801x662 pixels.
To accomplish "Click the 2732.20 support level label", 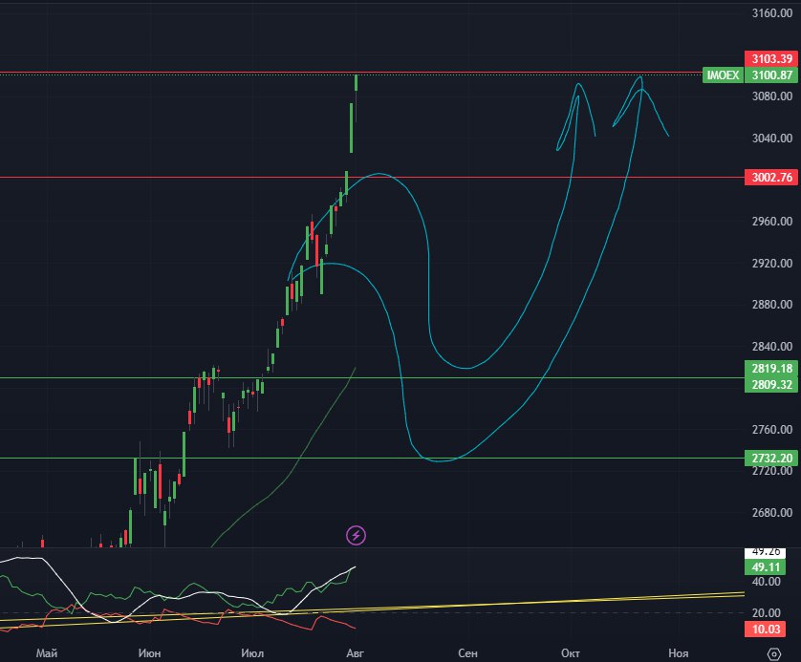I will 771,459.
